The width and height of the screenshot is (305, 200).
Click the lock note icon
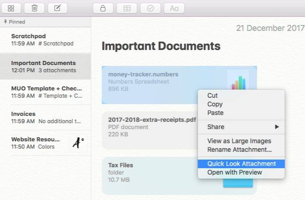click(102, 8)
